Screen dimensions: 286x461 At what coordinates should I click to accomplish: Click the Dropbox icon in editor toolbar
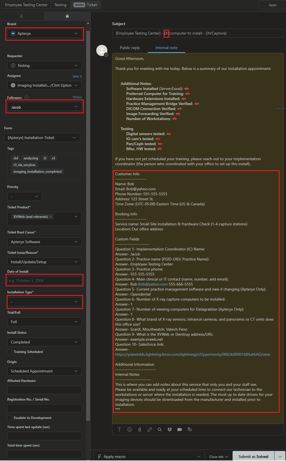(x=170, y=430)
